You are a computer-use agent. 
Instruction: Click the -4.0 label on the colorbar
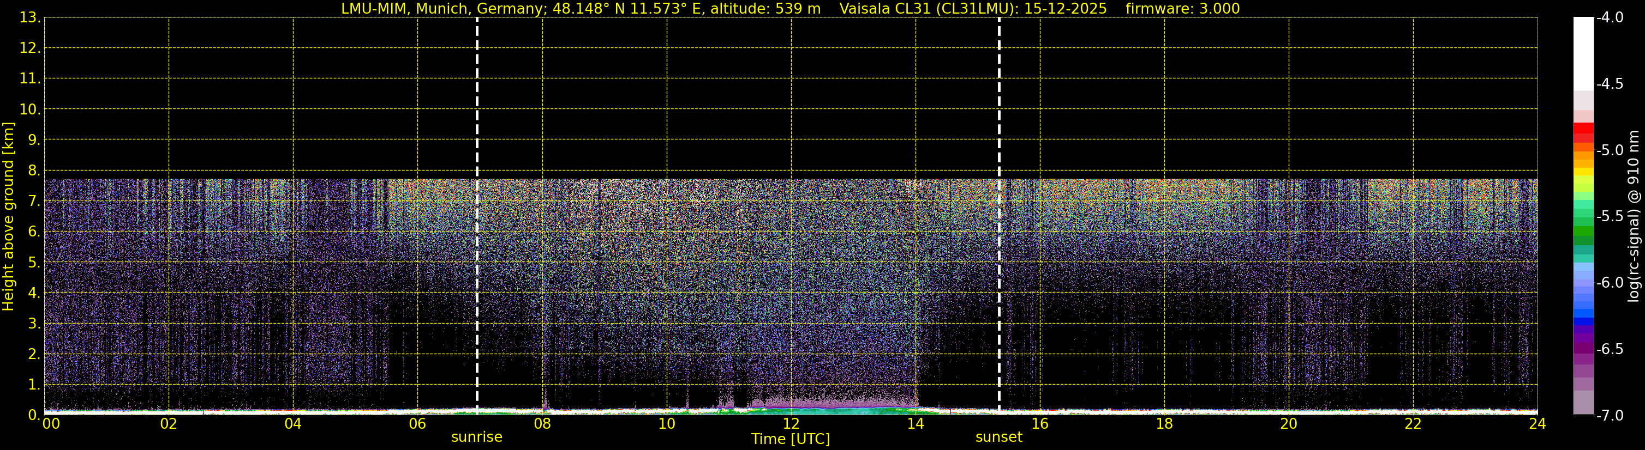click(1609, 18)
